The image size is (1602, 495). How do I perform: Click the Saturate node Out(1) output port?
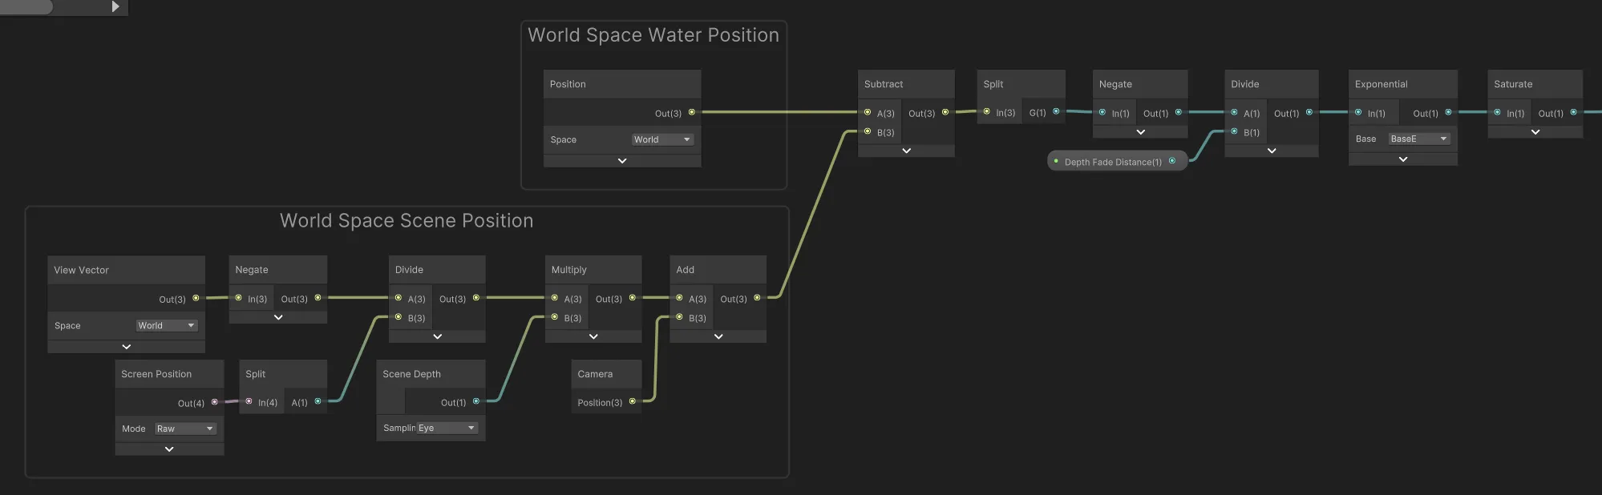coord(1573,113)
